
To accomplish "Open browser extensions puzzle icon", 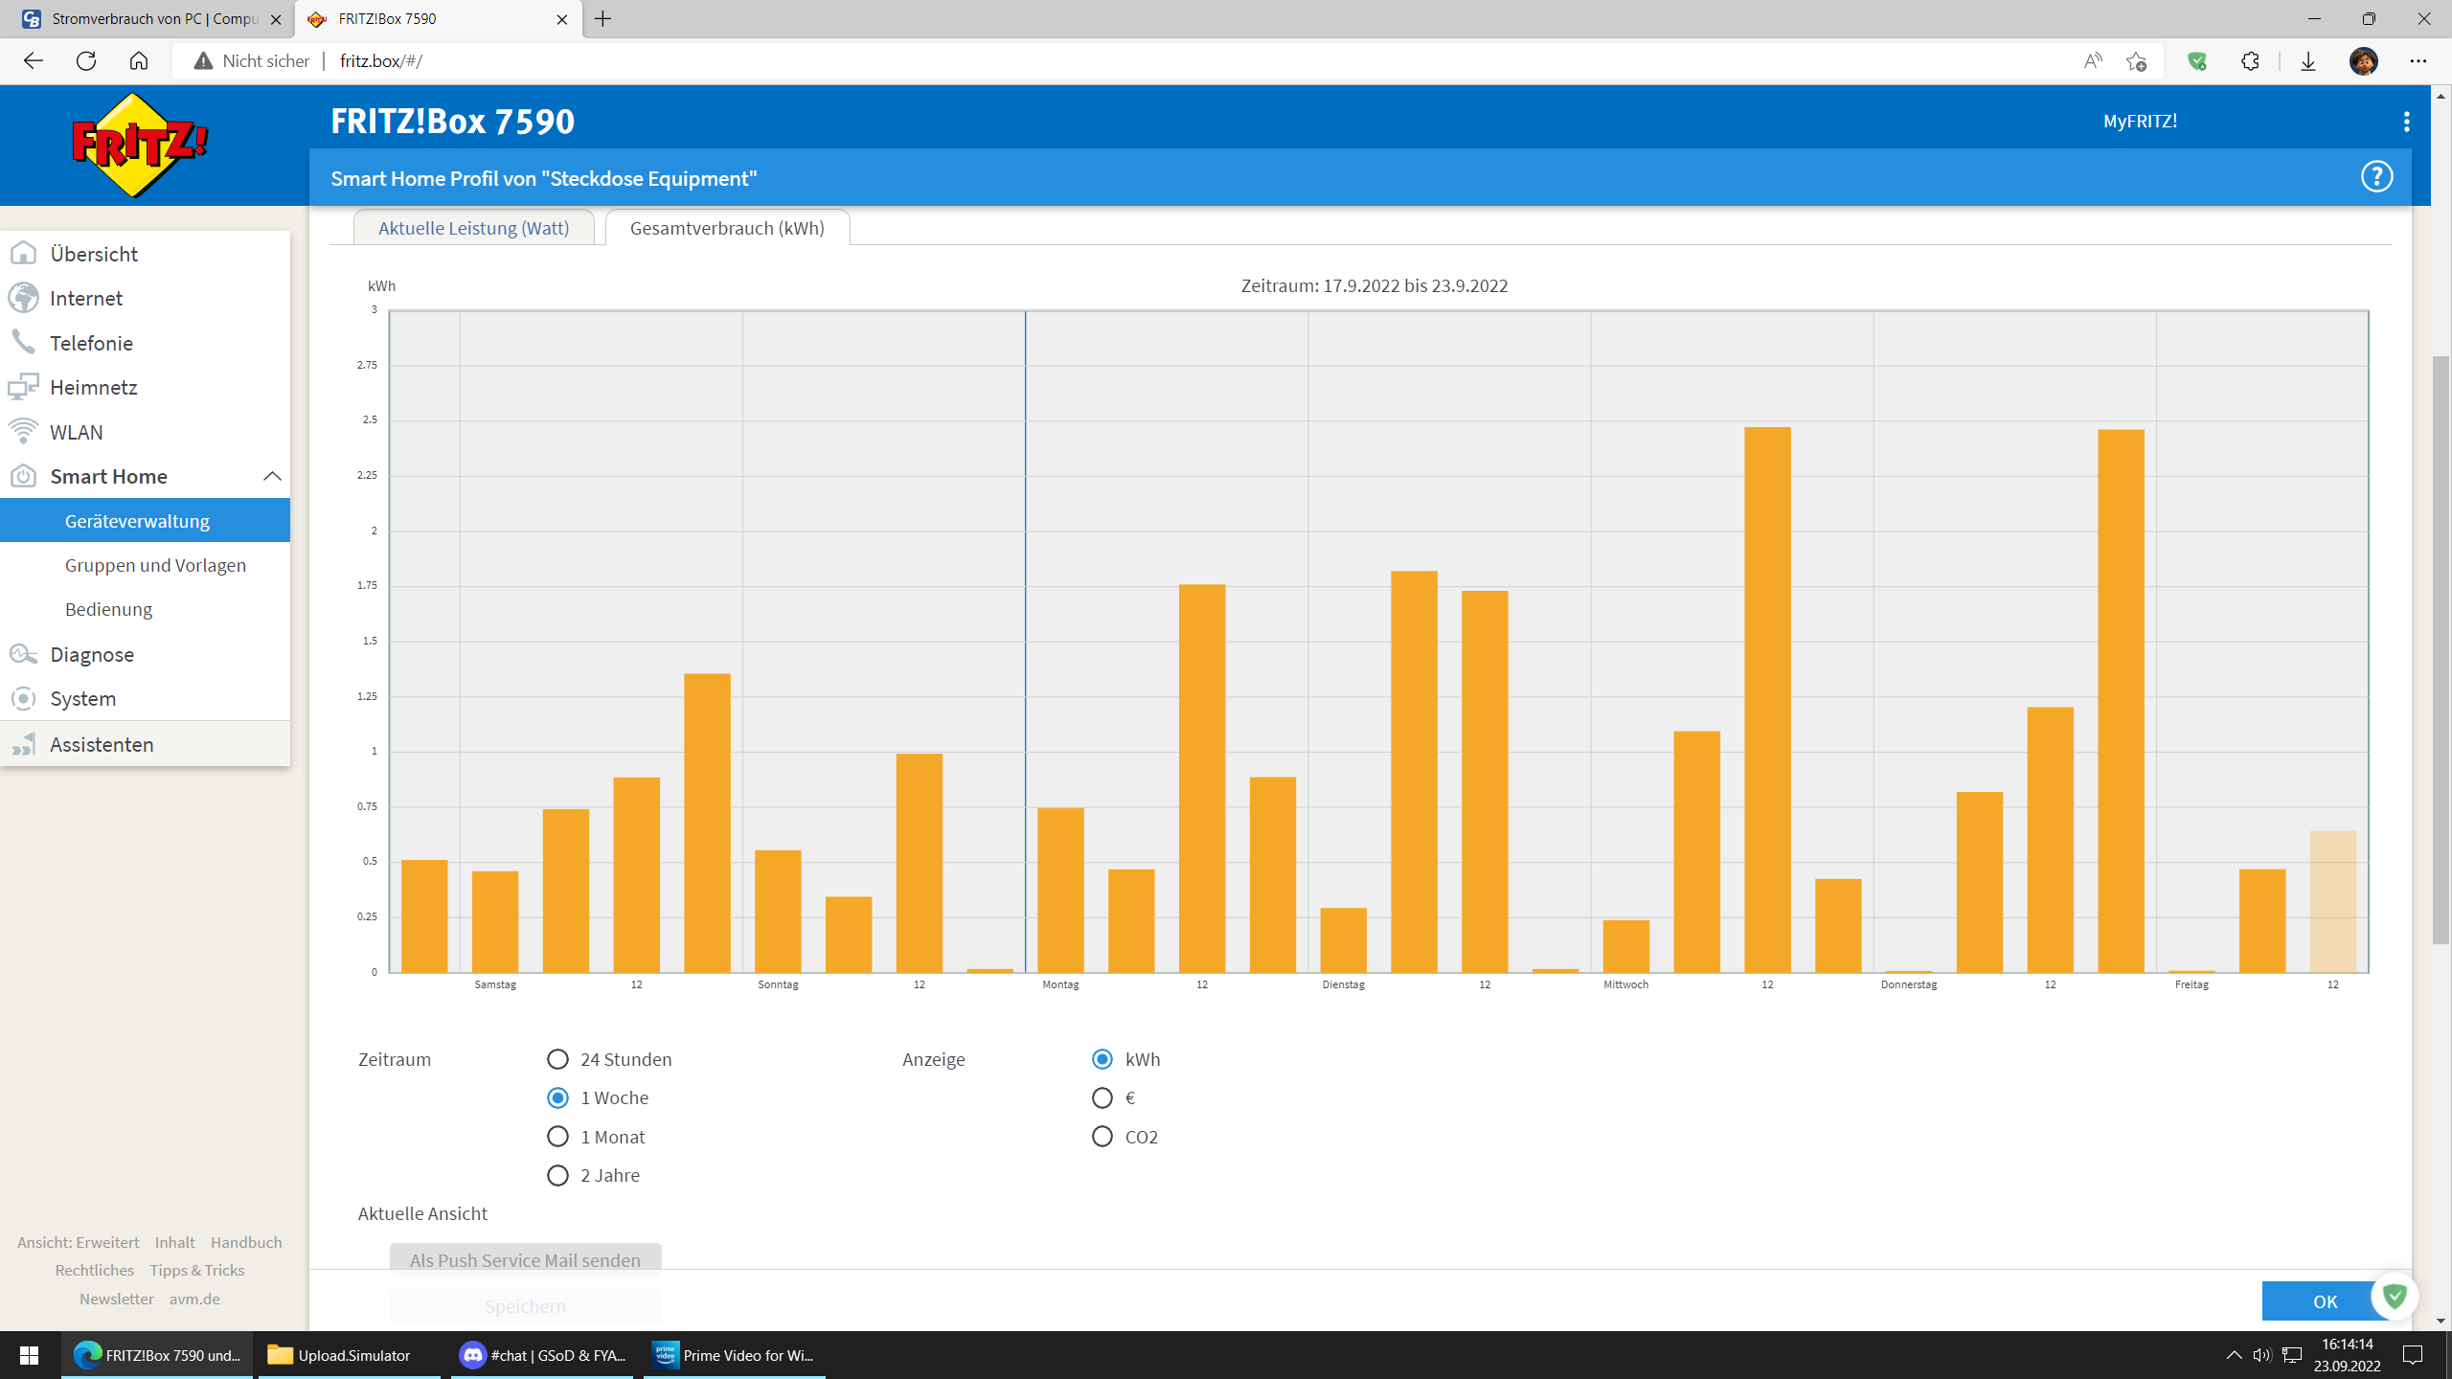I will 2250,61.
